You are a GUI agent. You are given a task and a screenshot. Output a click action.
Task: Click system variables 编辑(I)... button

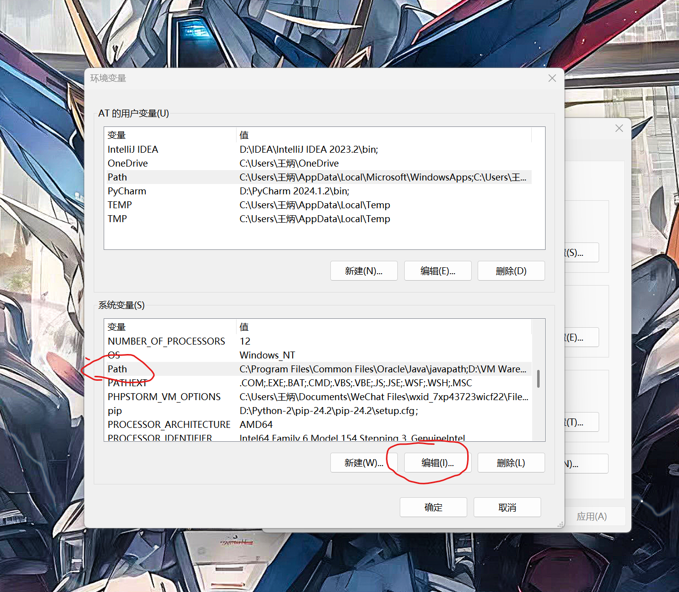pos(438,463)
